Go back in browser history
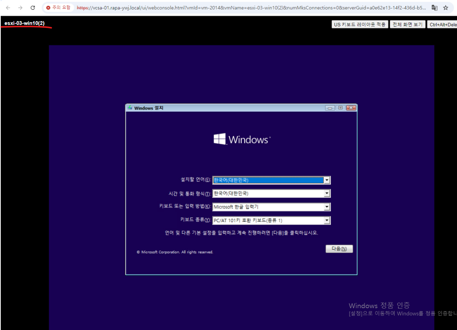 (8, 8)
